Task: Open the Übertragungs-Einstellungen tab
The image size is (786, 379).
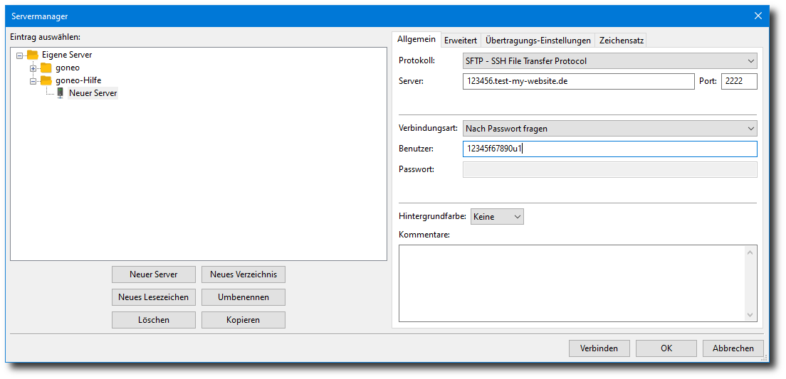Action: pos(538,41)
